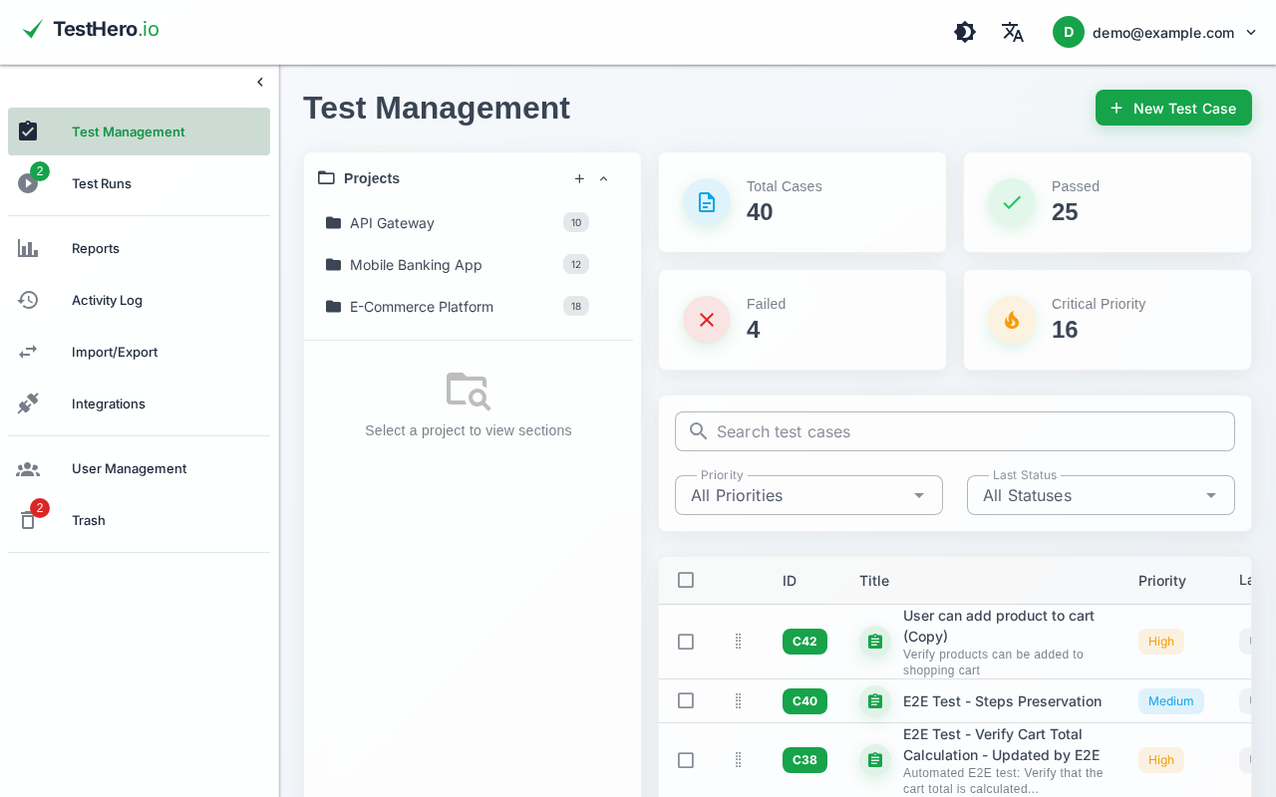Select checkbox for test case C40
Viewport: 1276px width, 797px height.
(x=686, y=700)
